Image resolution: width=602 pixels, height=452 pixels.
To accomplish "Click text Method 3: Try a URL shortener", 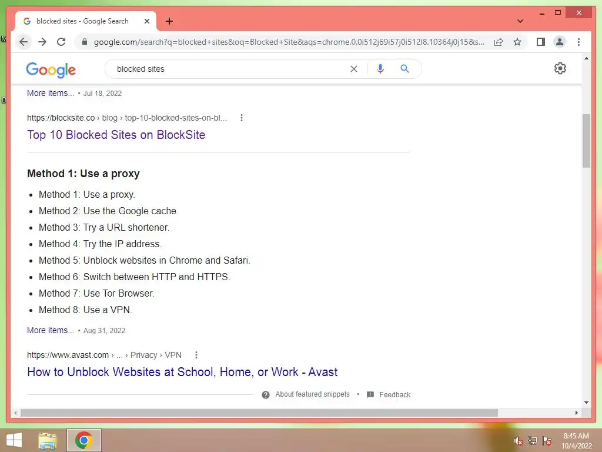I will click(104, 228).
